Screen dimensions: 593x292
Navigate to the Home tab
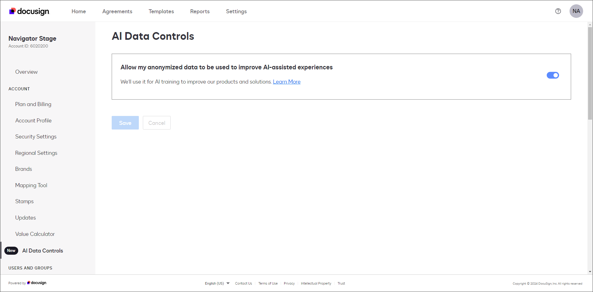(x=79, y=11)
